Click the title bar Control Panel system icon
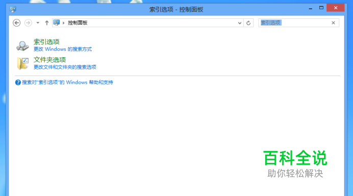The width and height of the screenshot is (353, 196). pyautogui.click(x=13, y=9)
